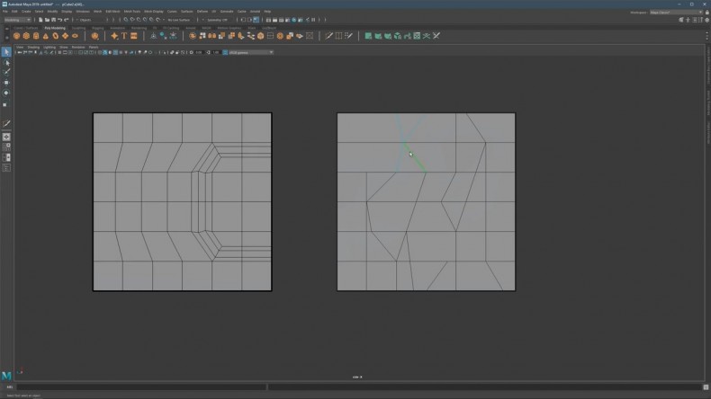The width and height of the screenshot is (711, 399).
Task: Click the Combine meshes shelf icon
Action: point(193,36)
